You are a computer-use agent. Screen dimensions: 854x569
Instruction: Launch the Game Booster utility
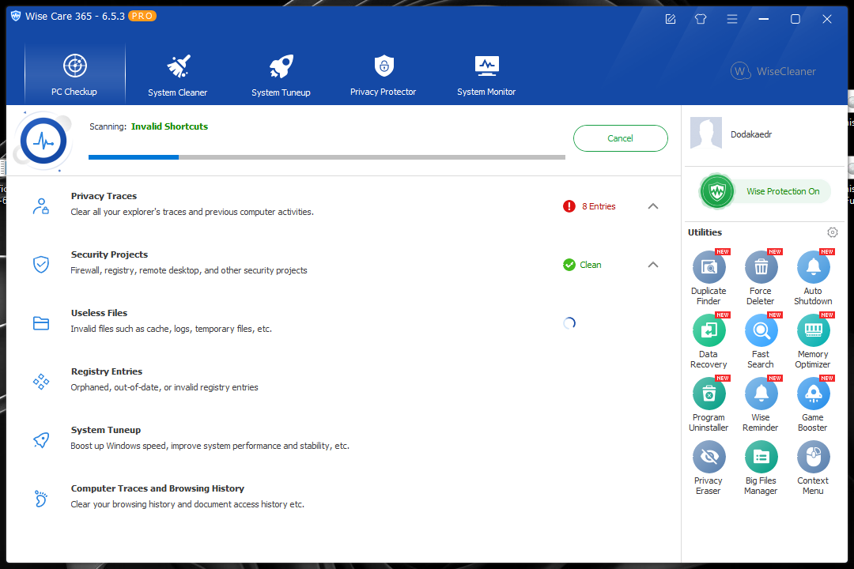coord(813,404)
